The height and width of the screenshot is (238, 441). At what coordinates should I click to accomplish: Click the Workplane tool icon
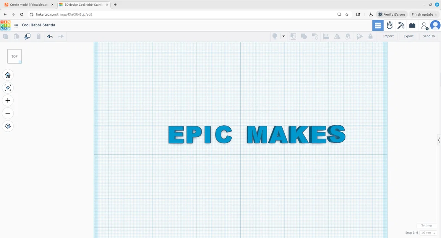click(x=370, y=37)
